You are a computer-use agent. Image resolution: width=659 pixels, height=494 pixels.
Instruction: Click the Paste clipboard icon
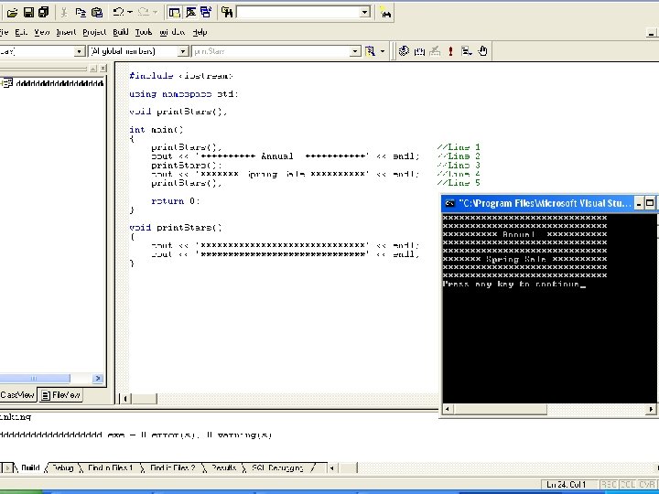[96, 12]
